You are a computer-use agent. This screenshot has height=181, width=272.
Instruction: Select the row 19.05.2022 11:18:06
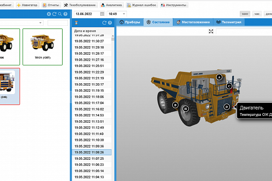92,97
